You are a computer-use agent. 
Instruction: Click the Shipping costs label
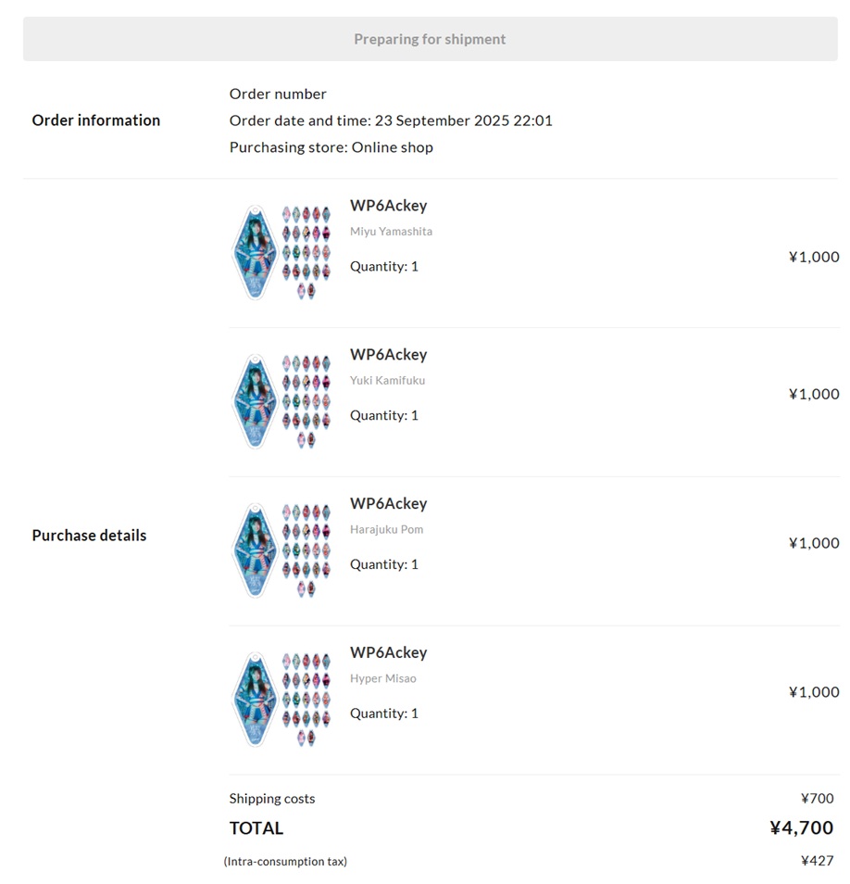(272, 799)
